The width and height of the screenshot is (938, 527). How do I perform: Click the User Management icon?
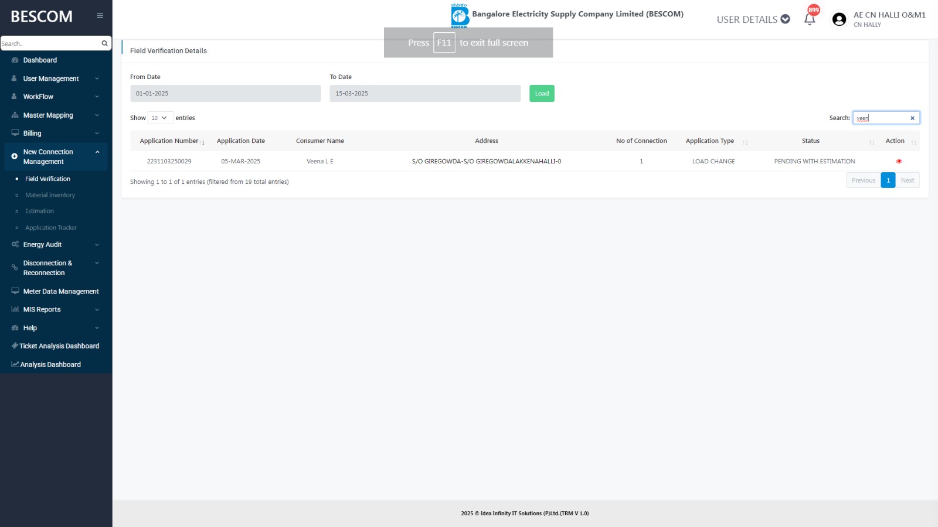[15, 78]
